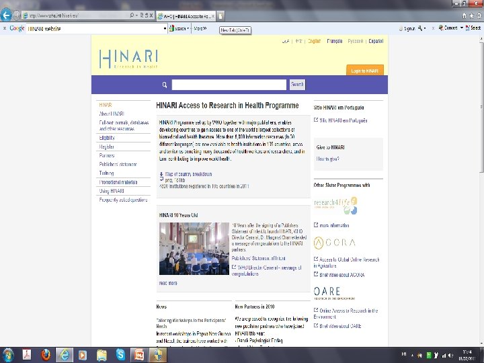484x363 pixels.
Task: Switch site language to Russian
Action: tap(356, 41)
